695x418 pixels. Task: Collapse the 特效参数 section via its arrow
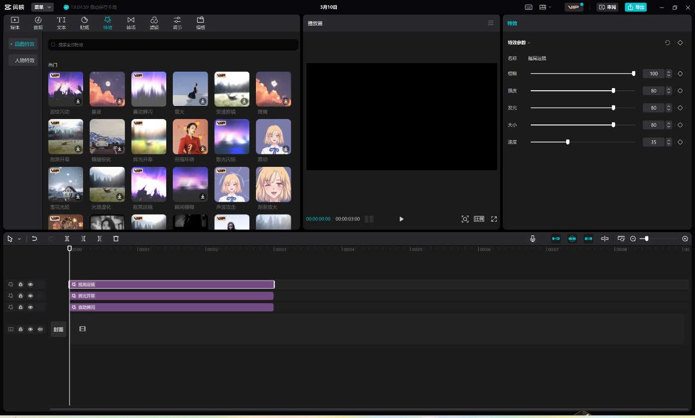click(x=528, y=42)
